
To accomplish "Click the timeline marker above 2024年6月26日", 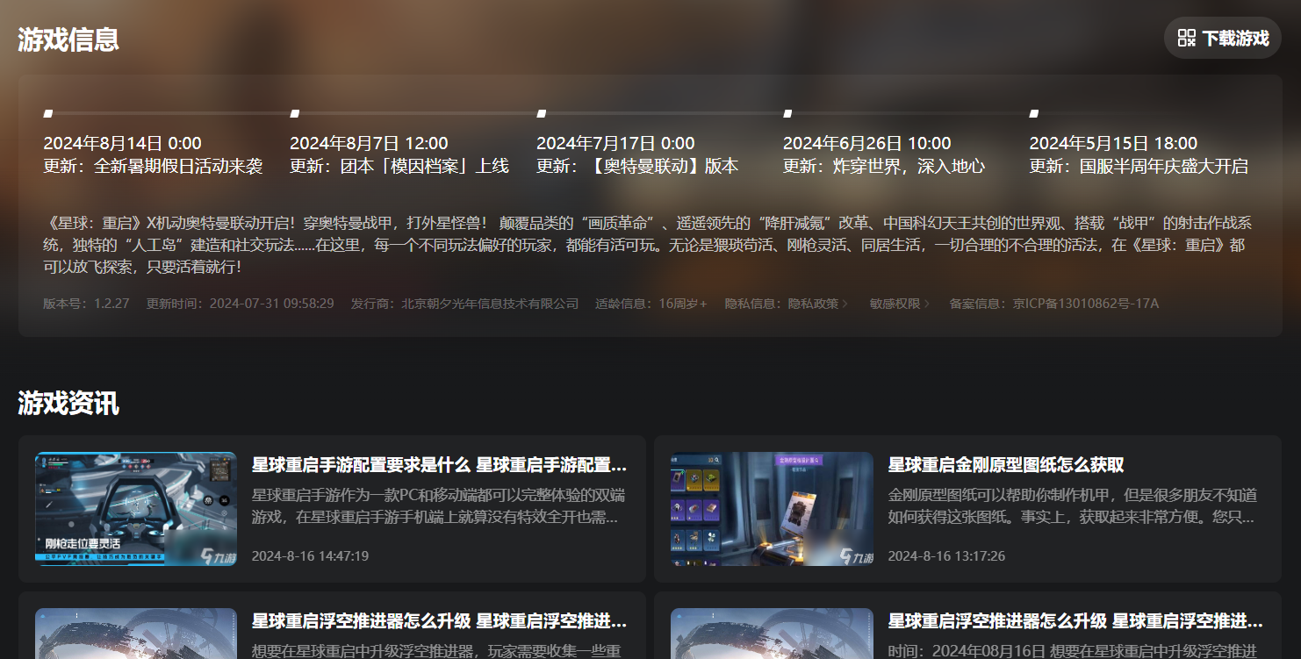I will pyautogui.click(x=787, y=113).
